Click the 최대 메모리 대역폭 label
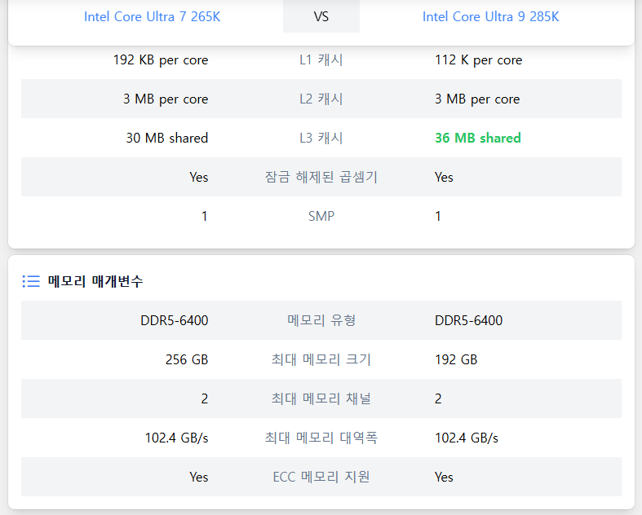The image size is (642, 515). 321,438
